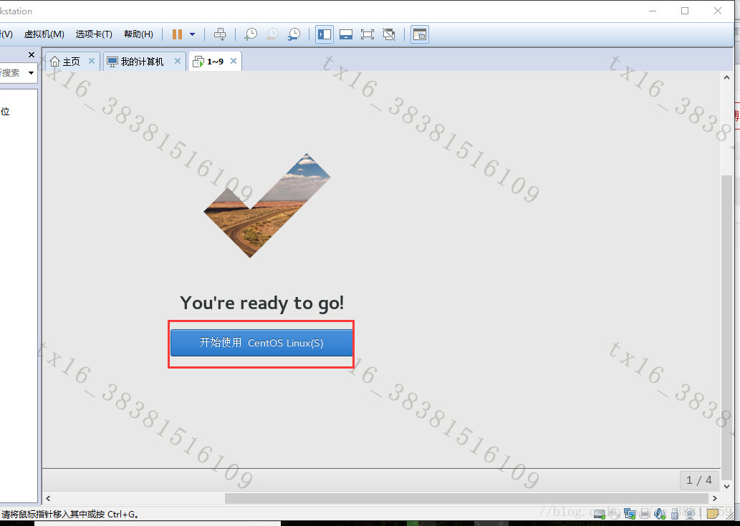Open the library search dropdown arrow

[31, 72]
